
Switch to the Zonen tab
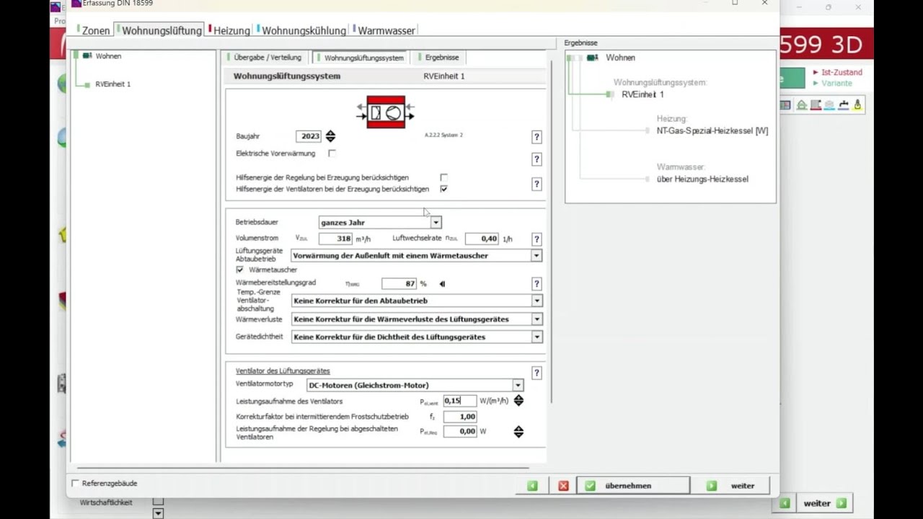point(94,30)
